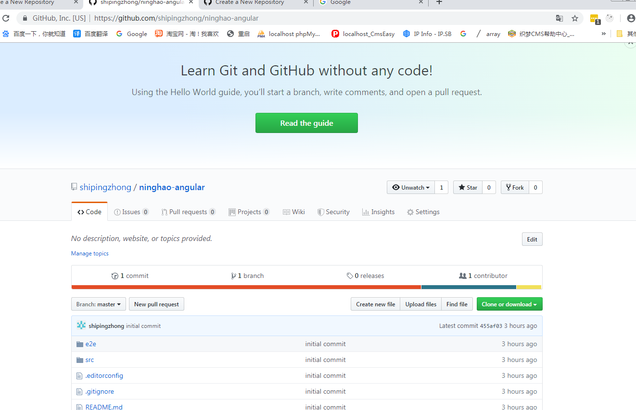
Task: Open the .editorconfig file name link
Action: [104, 376]
